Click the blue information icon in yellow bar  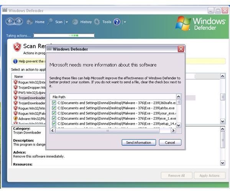[15, 61]
